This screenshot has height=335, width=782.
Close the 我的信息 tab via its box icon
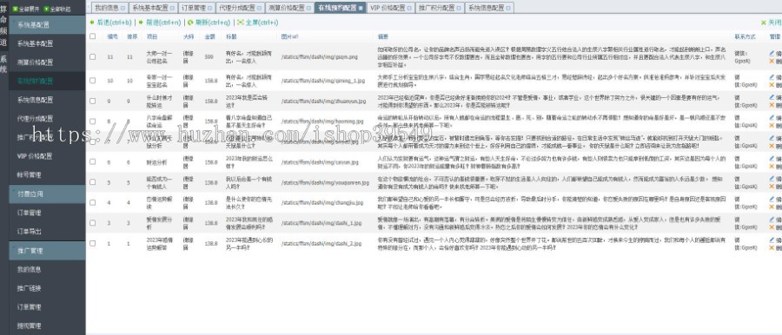coord(123,8)
